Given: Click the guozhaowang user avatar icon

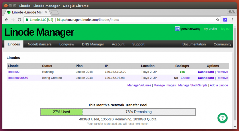Looking at the screenshot, I should [x=177, y=29].
